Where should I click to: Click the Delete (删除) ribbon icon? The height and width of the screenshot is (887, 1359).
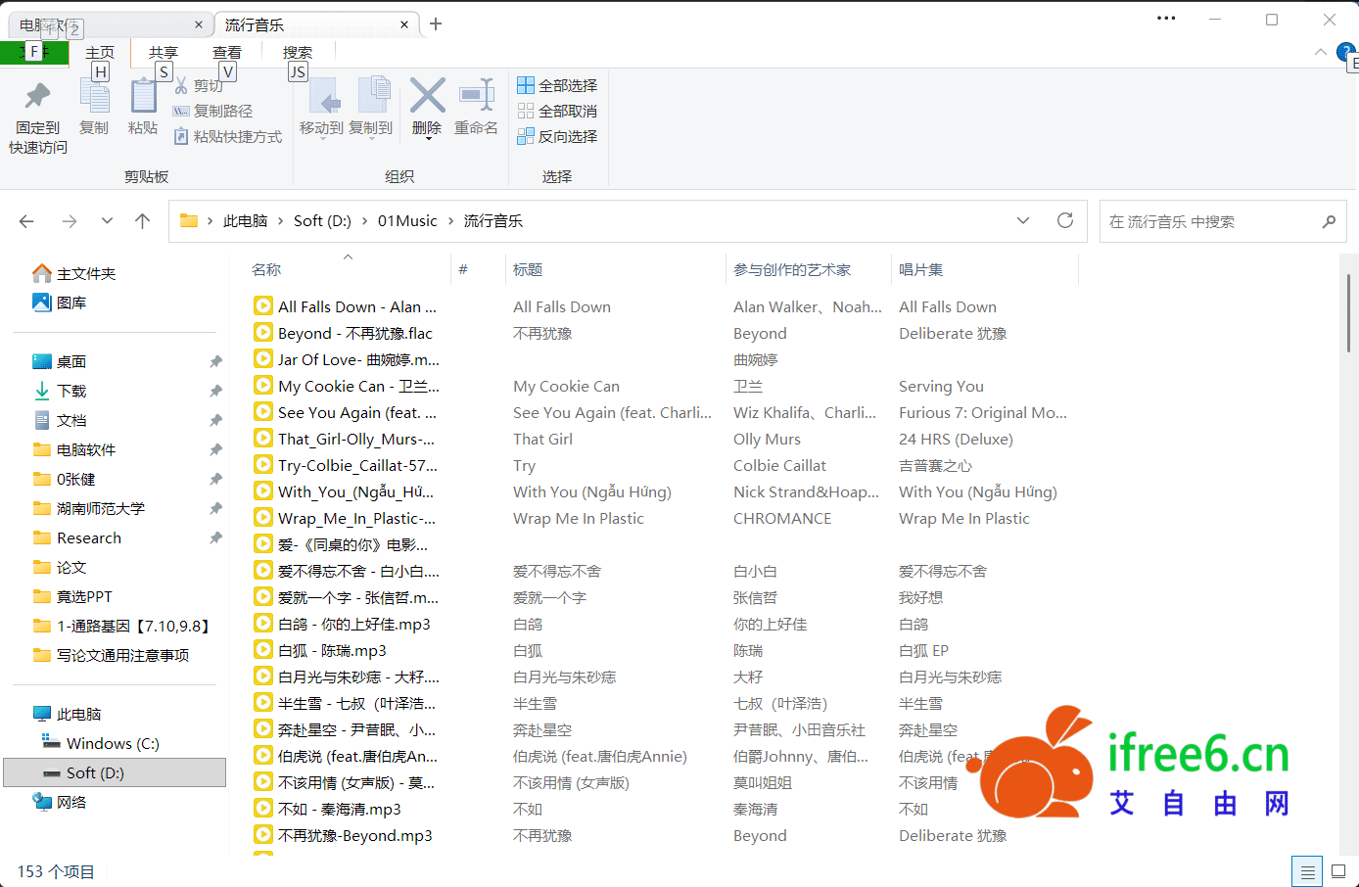click(x=427, y=97)
